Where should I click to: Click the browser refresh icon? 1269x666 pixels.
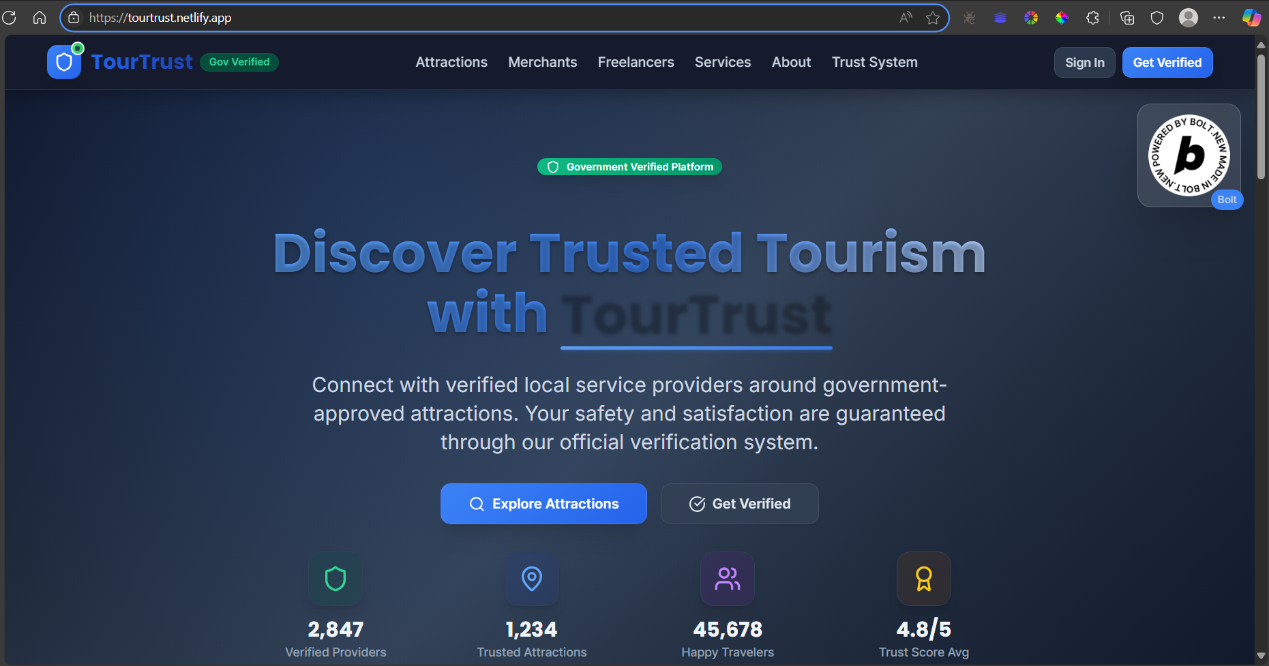point(10,18)
